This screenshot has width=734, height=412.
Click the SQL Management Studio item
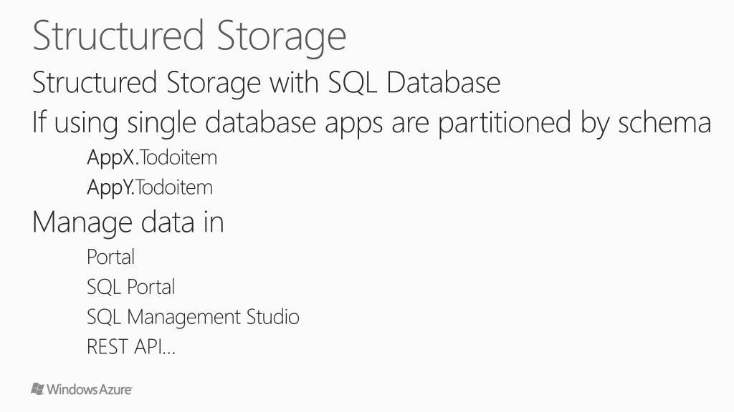[x=193, y=317]
